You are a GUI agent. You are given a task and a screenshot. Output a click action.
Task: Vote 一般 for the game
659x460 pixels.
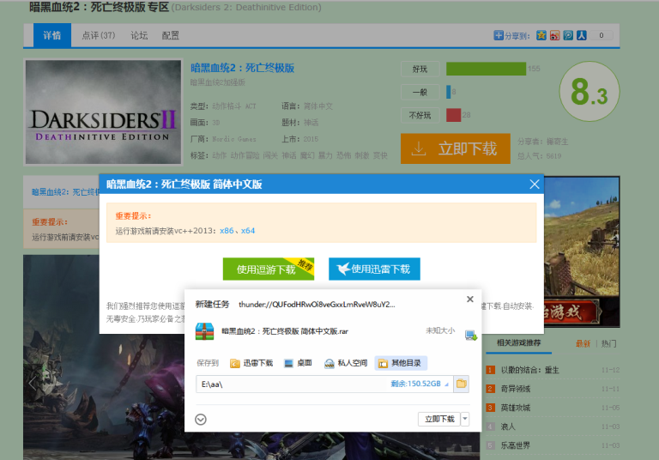(420, 92)
